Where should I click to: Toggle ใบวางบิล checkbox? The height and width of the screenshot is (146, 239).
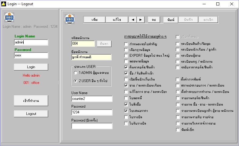pos(126,117)
